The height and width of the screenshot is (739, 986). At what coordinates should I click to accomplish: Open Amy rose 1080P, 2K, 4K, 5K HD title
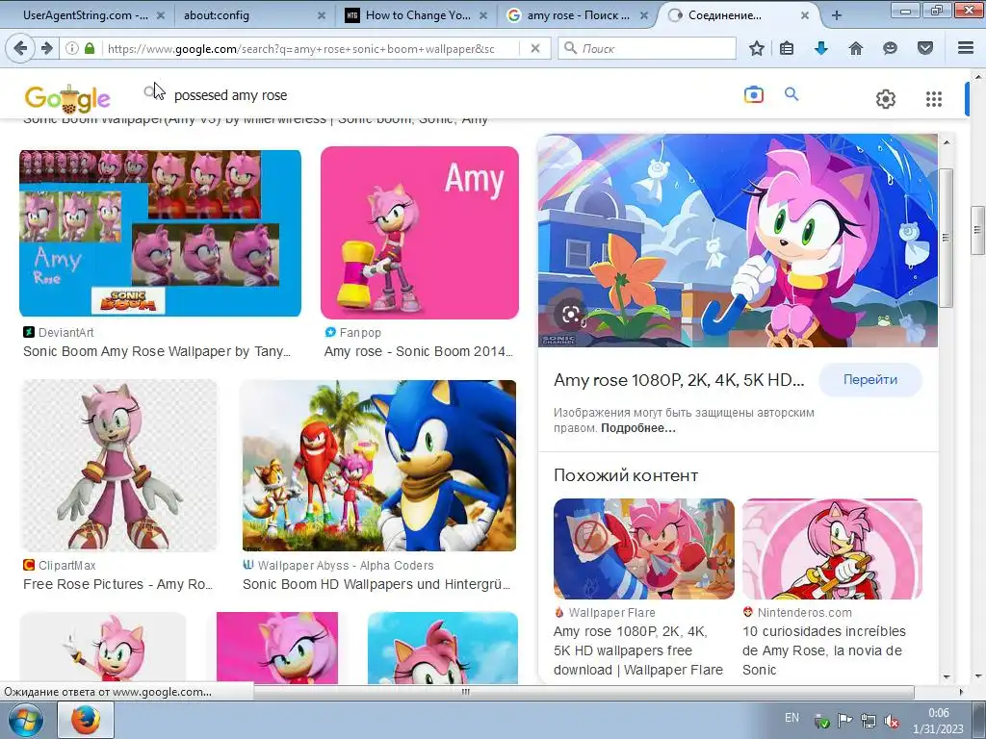[x=679, y=379]
